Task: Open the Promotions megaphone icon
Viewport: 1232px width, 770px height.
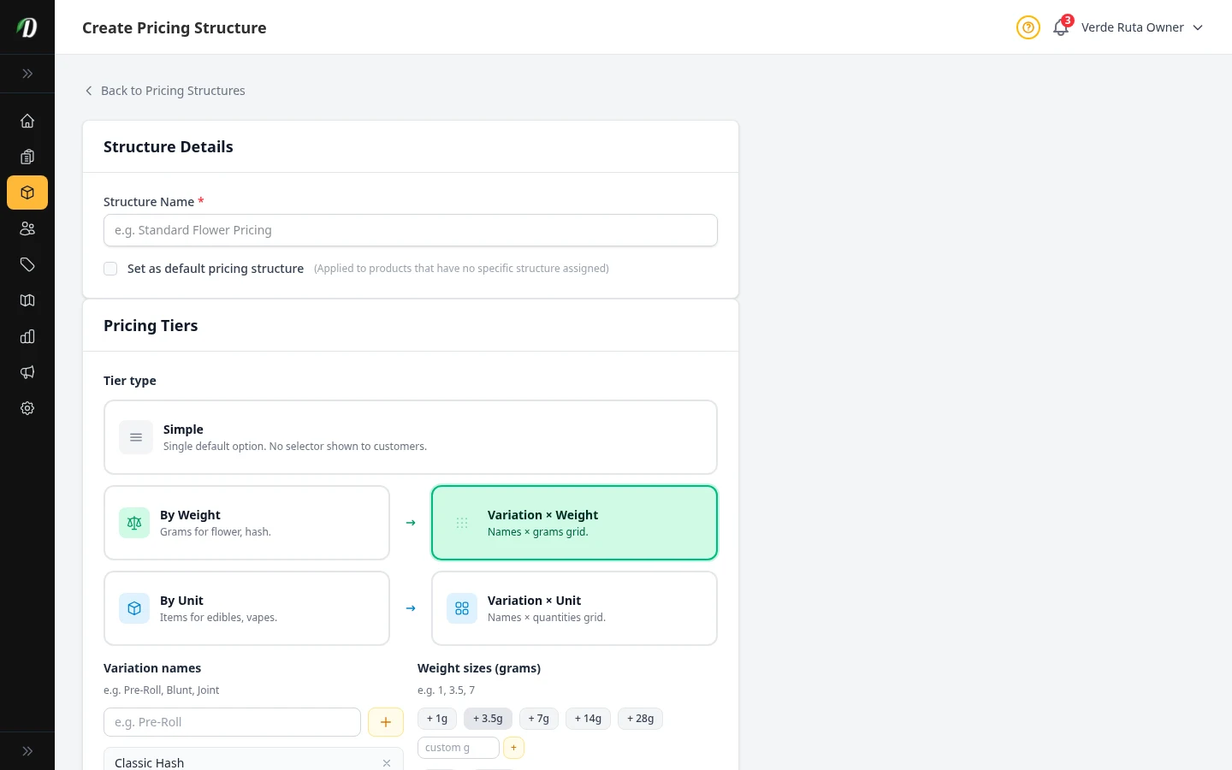Action: click(x=27, y=372)
